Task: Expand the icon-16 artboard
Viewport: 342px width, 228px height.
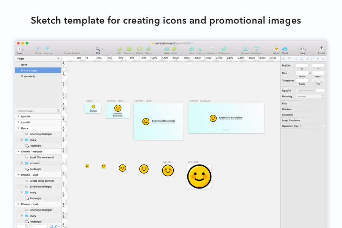Action: [x=19, y=122]
